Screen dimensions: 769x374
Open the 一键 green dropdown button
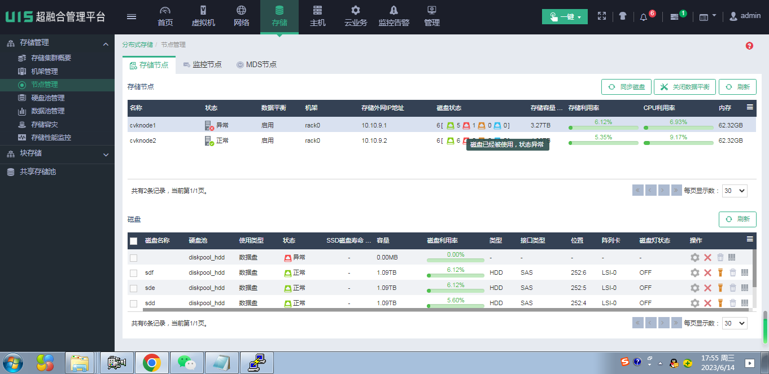point(565,17)
